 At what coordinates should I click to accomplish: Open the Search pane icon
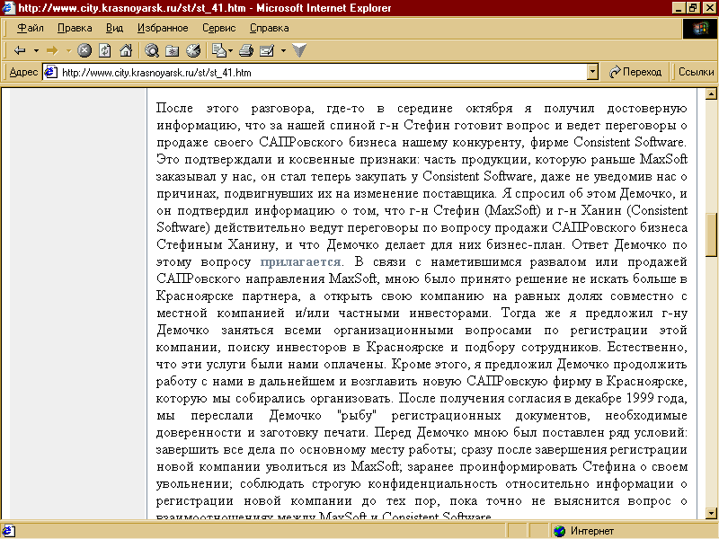[152, 50]
